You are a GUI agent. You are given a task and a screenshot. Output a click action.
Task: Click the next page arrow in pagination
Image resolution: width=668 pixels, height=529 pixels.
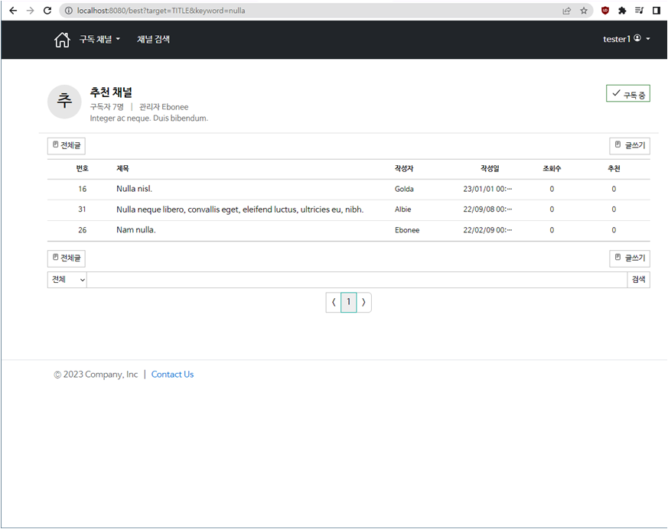(x=363, y=302)
